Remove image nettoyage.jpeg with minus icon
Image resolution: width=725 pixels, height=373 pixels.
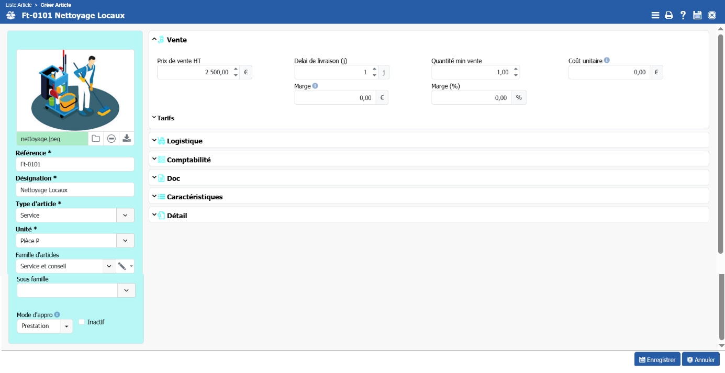click(111, 139)
